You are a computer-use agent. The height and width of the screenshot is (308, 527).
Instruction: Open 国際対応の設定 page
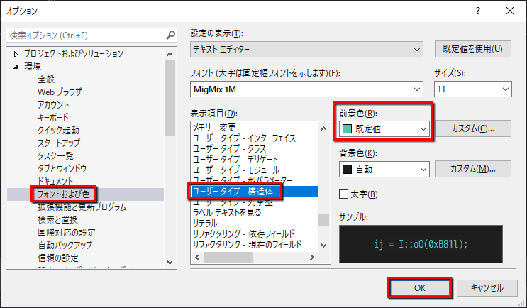[67, 232]
